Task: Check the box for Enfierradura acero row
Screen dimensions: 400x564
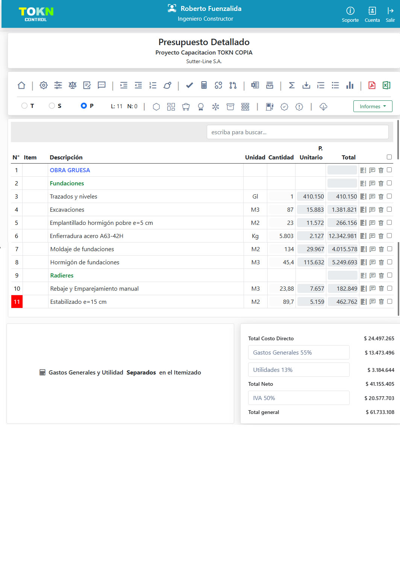Action: click(x=389, y=236)
